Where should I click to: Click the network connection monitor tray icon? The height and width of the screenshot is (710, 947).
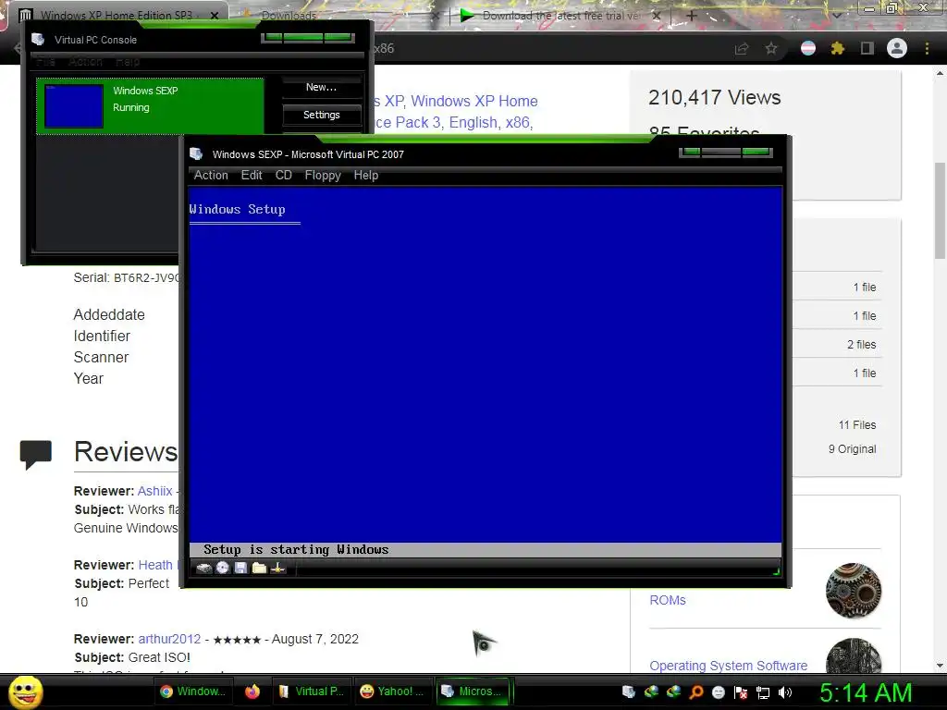coord(763,692)
